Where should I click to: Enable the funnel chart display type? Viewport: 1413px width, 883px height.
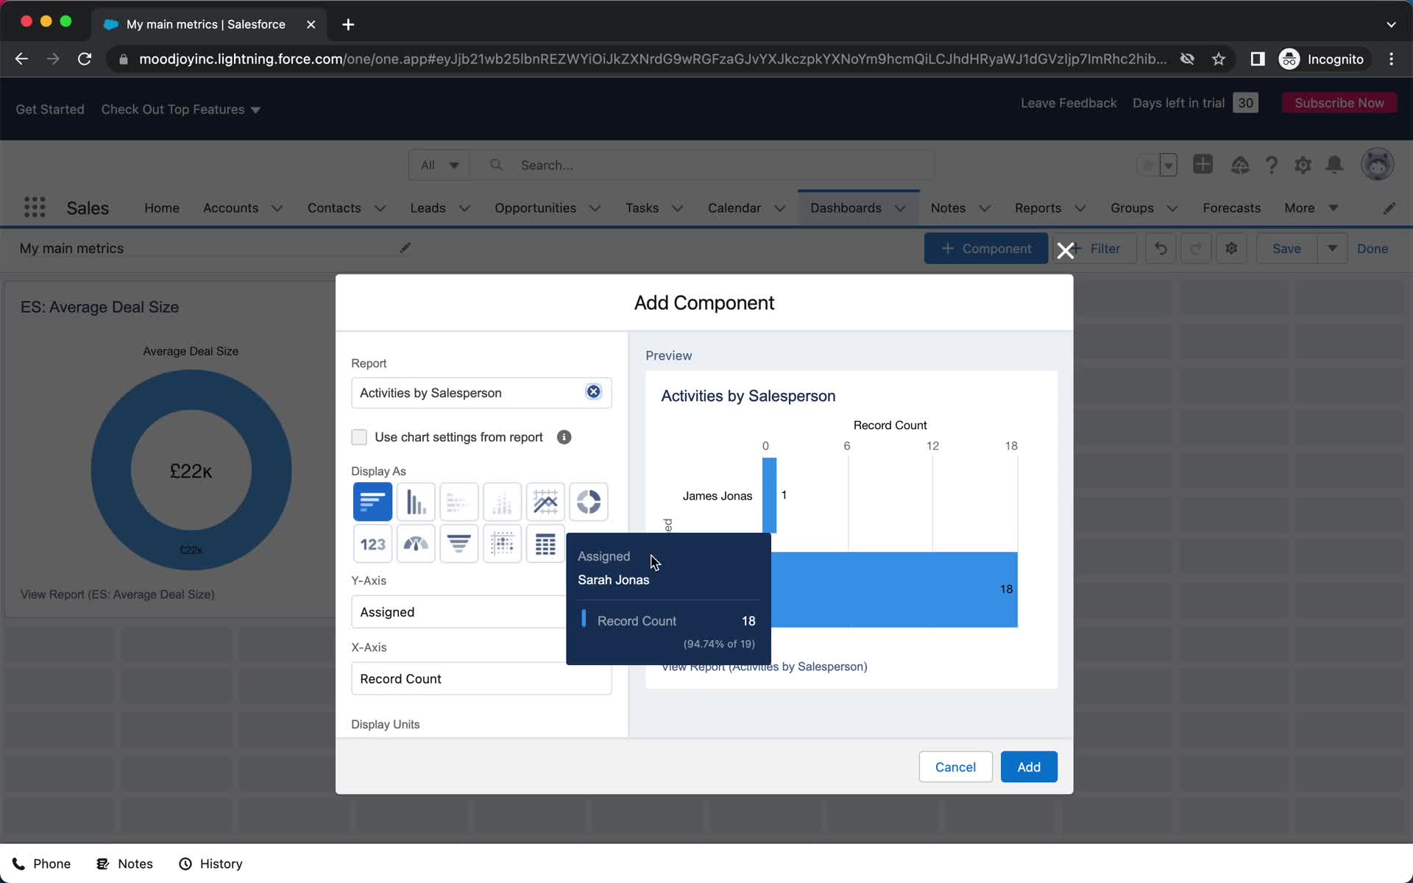click(458, 543)
